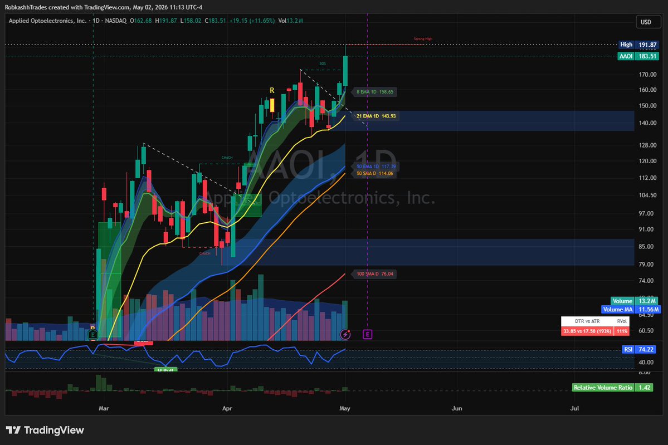Screen dimensions: 668x445
Task: Click the Vol13.2M legend value
Action: [291, 21]
